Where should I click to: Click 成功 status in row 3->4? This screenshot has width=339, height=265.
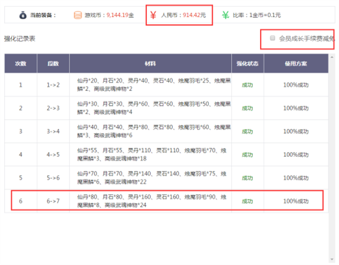pos(248,132)
